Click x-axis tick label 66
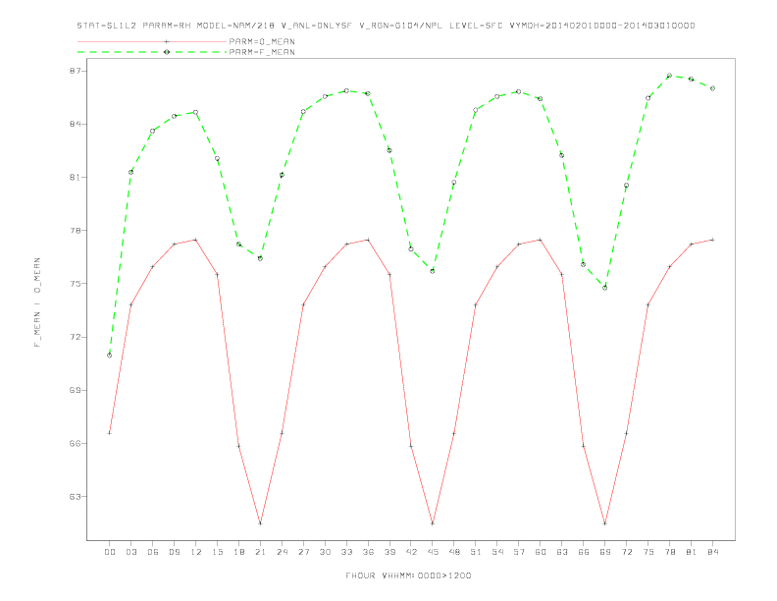Viewport: 777px width, 601px height. [584, 552]
